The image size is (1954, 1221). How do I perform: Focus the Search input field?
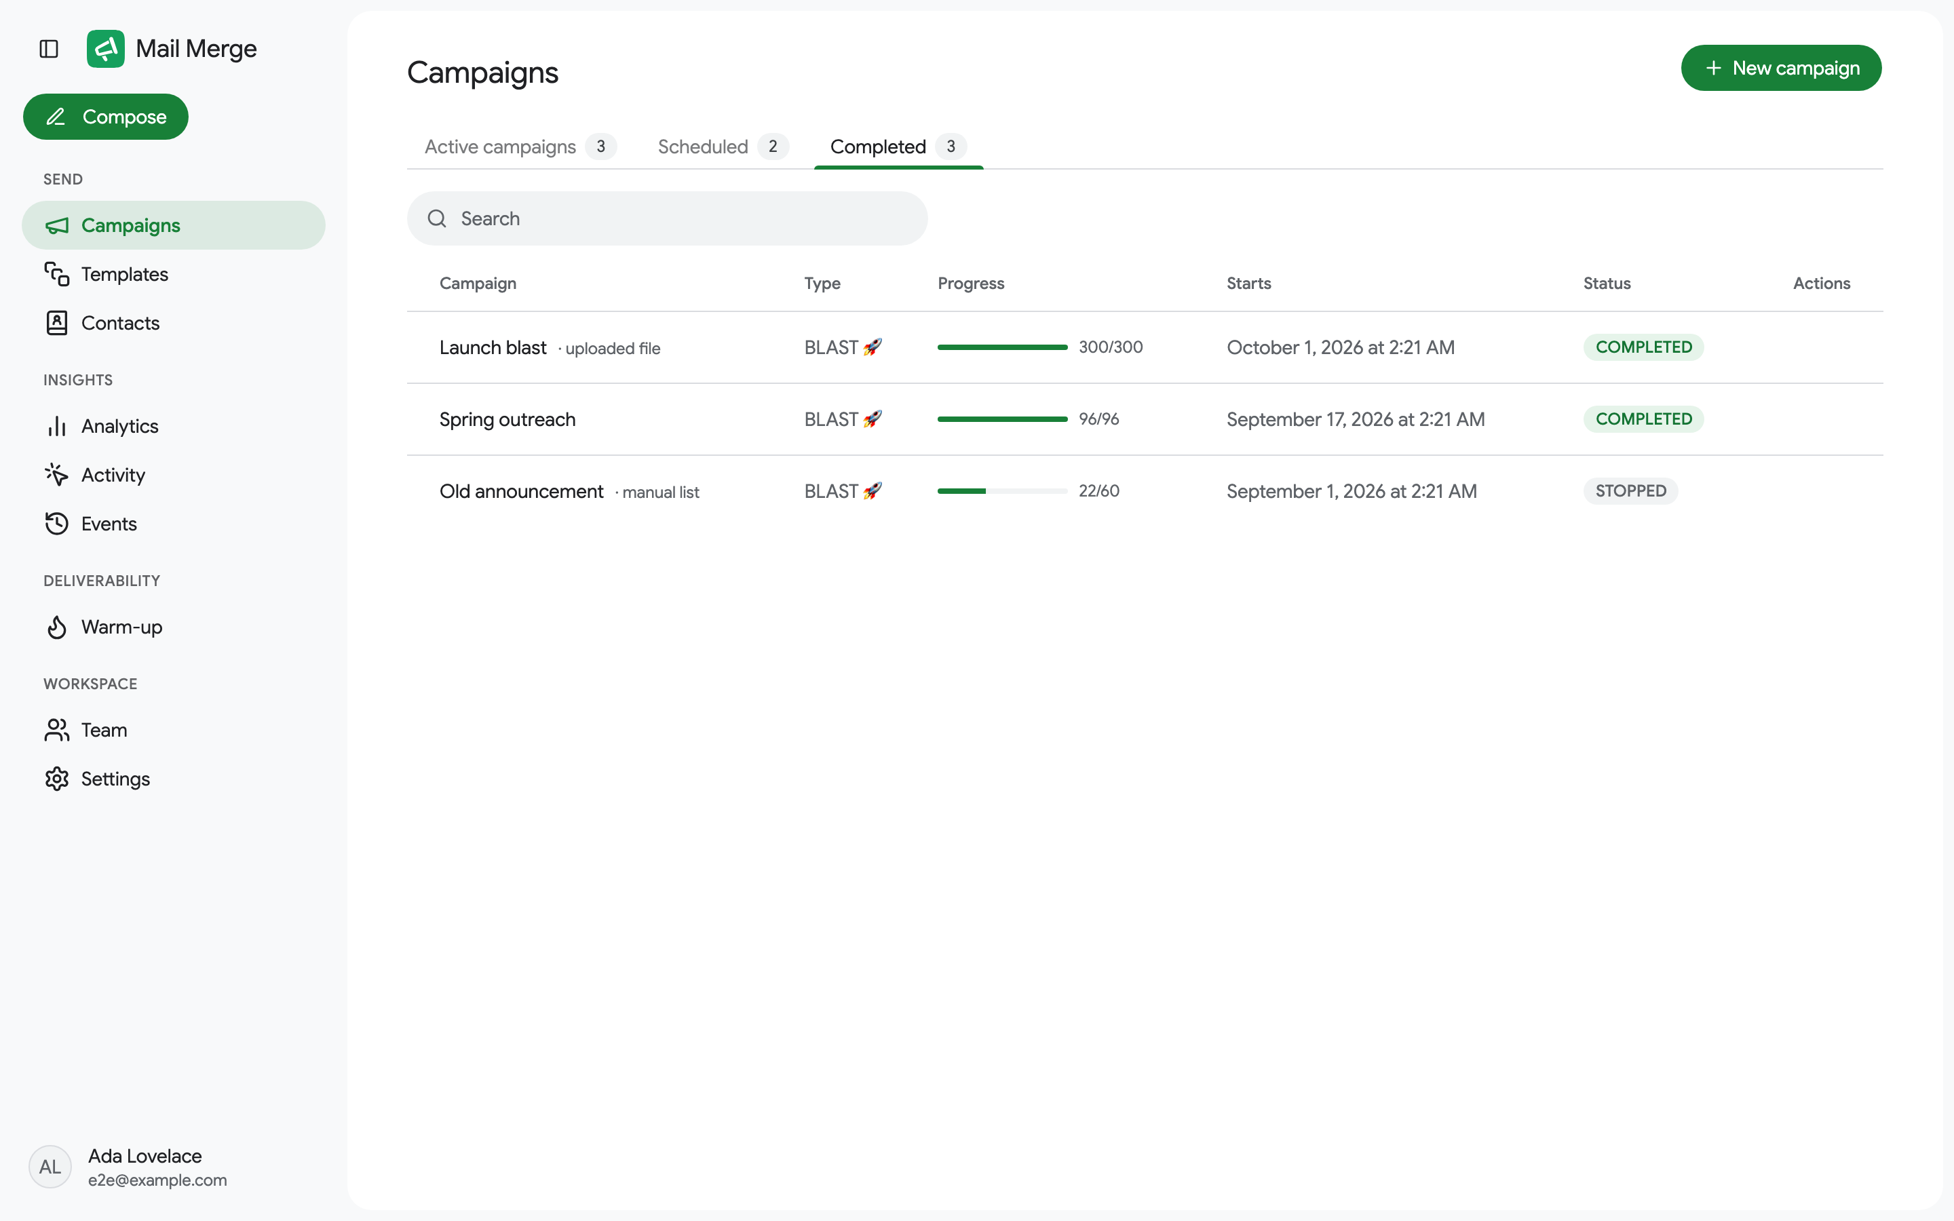pyautogui.click(x=667, y=219)
